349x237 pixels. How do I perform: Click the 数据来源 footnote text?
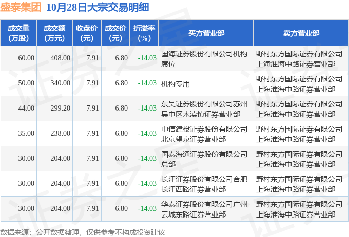[83, 232]
